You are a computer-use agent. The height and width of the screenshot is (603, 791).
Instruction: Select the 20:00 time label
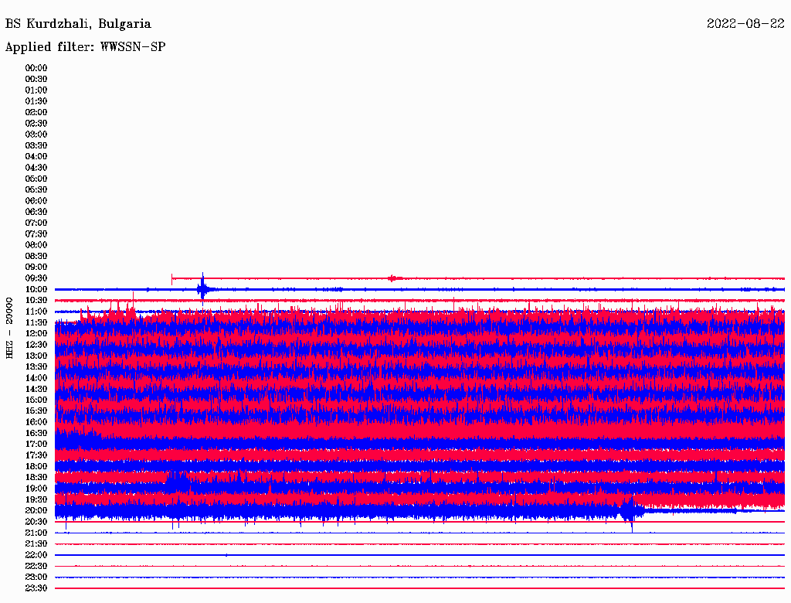[36, 510]
